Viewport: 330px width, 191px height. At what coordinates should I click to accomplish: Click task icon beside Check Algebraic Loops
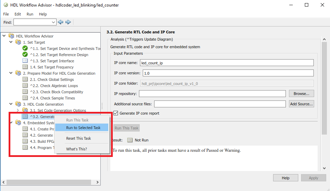click(25, 86)
